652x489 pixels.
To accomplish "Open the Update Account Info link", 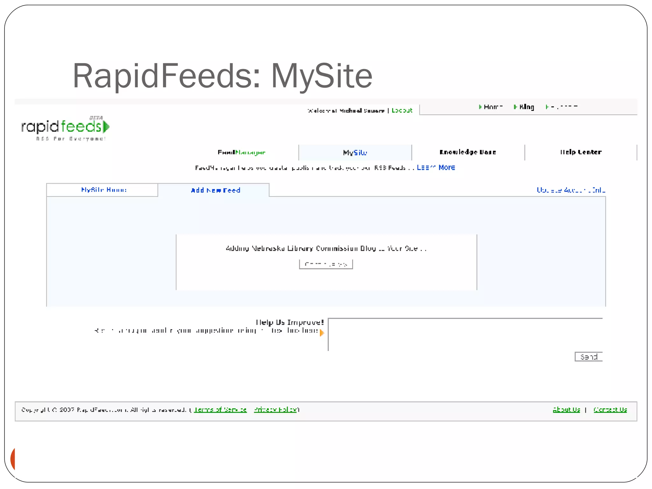I will 571,190.
